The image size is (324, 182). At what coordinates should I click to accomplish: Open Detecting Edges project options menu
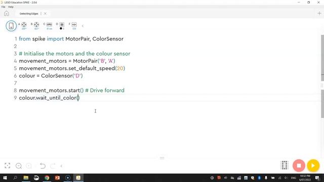click(41, 14)
